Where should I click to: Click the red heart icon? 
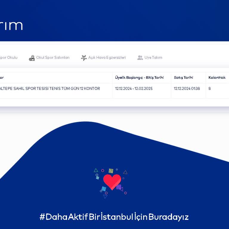pos(112,182)
